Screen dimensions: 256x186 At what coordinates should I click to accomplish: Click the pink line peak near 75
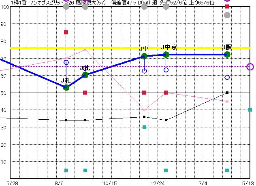point(85,49)
